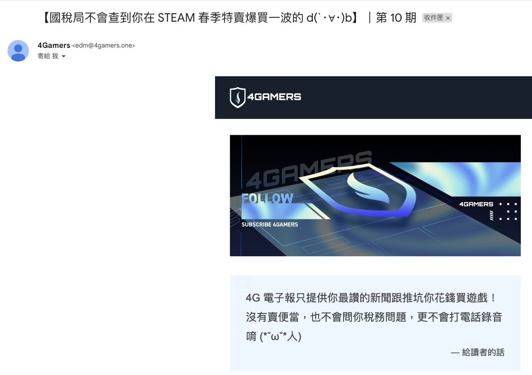Click the faint quote mark in the quote box's corner
Screen dimensions: 532x375
pyautogui.click(x=243, y=282)
